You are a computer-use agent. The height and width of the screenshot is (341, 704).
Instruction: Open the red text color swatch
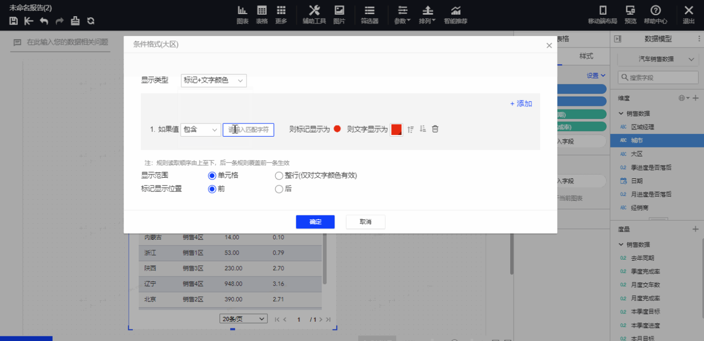click(x=396, y=129)
